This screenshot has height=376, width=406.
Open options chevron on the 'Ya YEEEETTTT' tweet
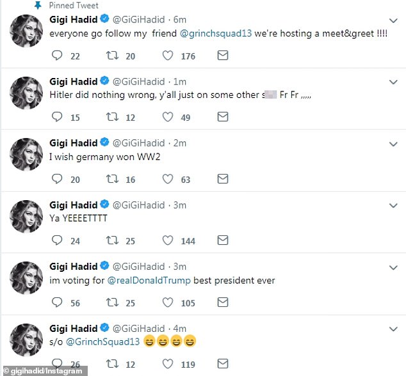[x=393, y=205]
